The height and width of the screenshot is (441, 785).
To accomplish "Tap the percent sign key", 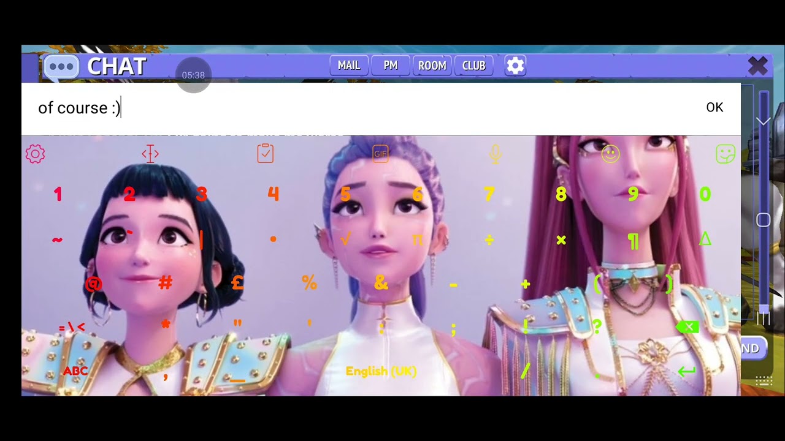I will click(309, 283).
